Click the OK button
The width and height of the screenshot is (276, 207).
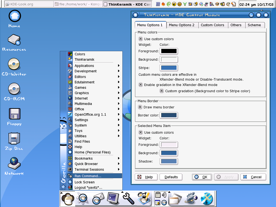202,177
